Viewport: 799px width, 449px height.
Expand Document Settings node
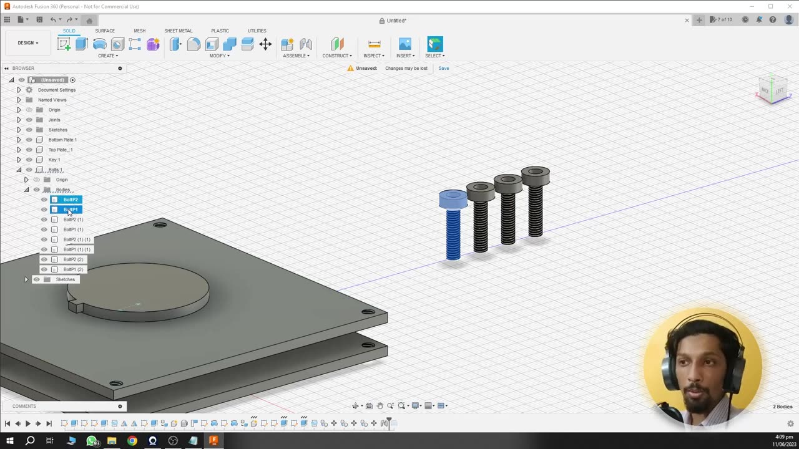pos(19,90)
